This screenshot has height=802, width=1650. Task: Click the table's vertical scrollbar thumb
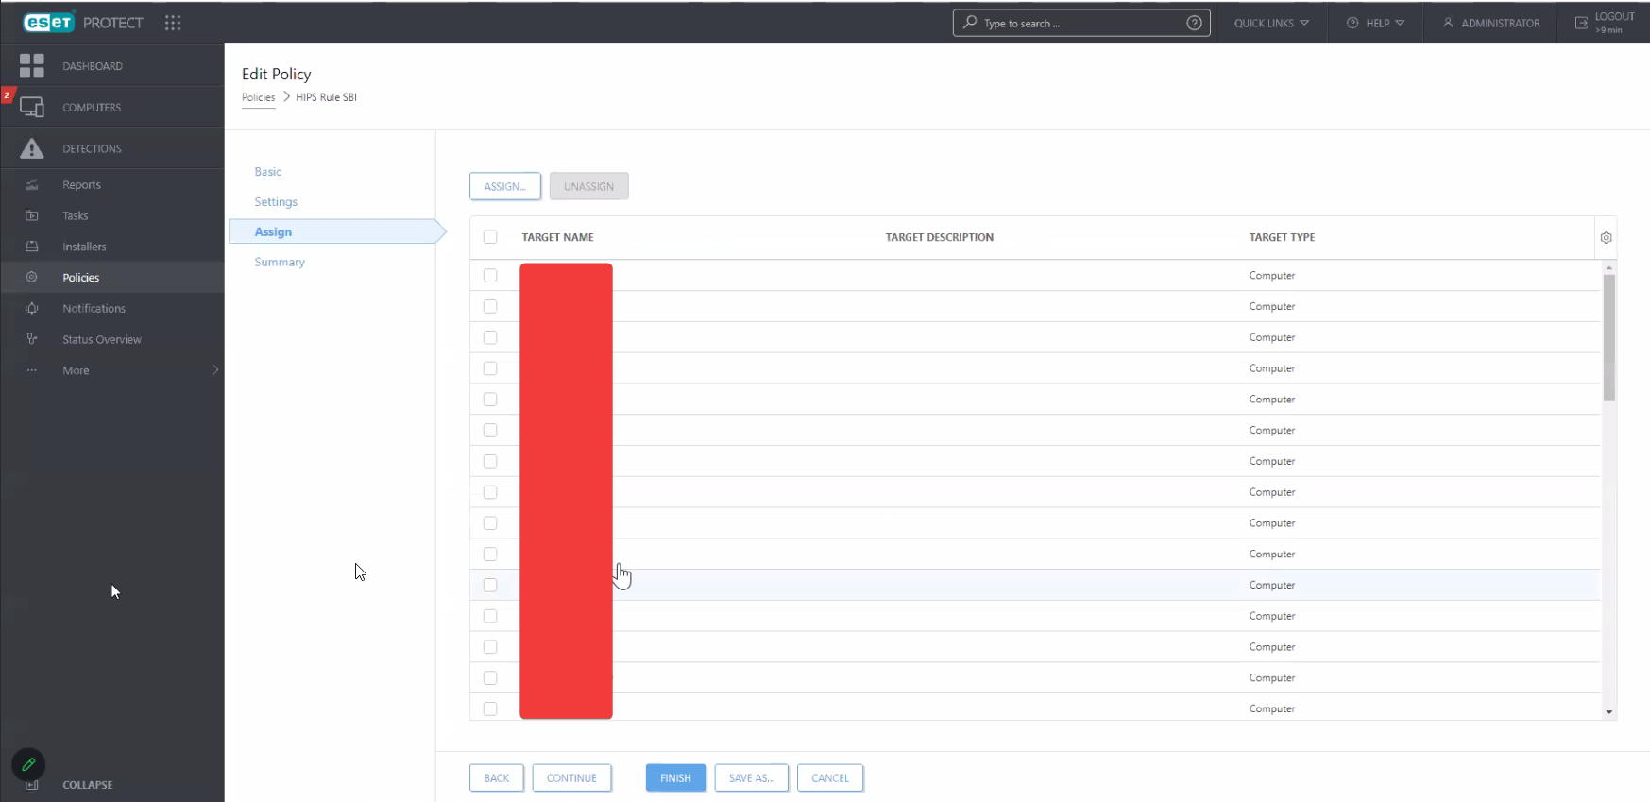(1608, 336)
